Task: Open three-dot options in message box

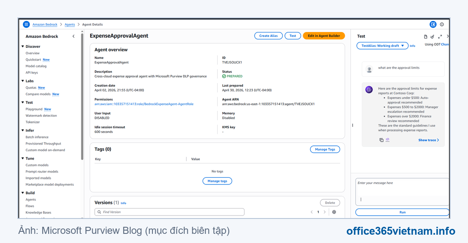Action: 361,199
